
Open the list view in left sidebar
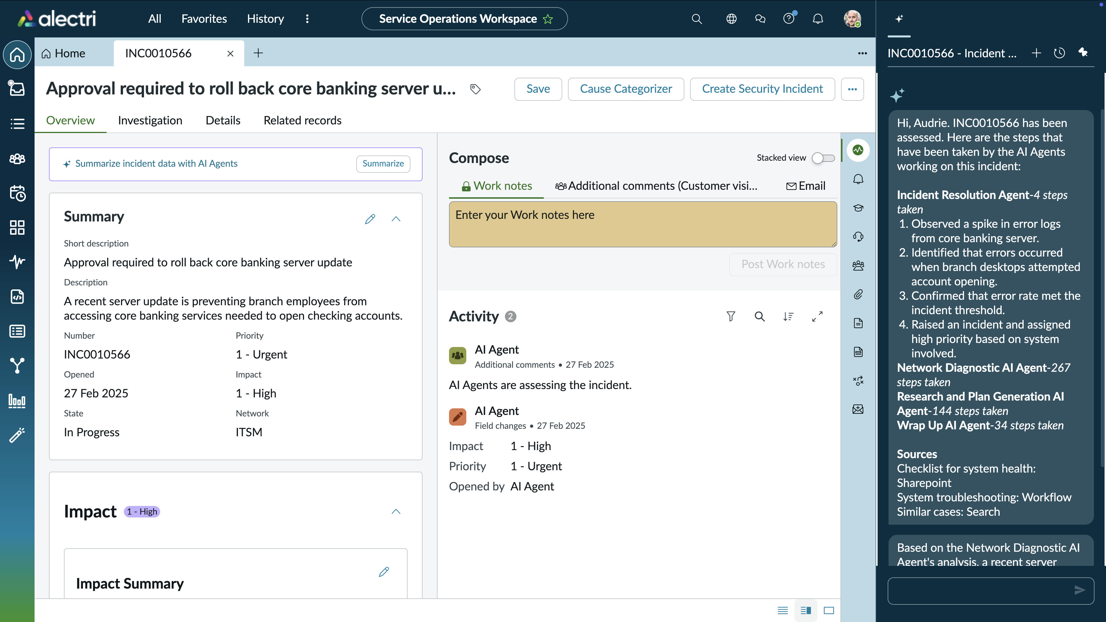[x=17, y=124]
